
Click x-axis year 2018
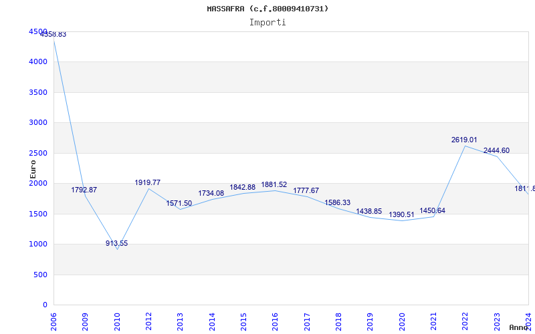(x=338, y=322)
